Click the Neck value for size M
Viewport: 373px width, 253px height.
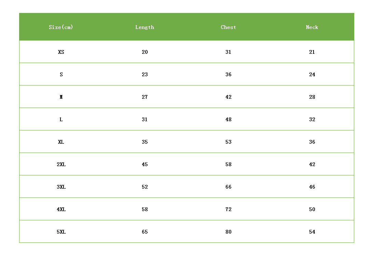pos(312,97)
